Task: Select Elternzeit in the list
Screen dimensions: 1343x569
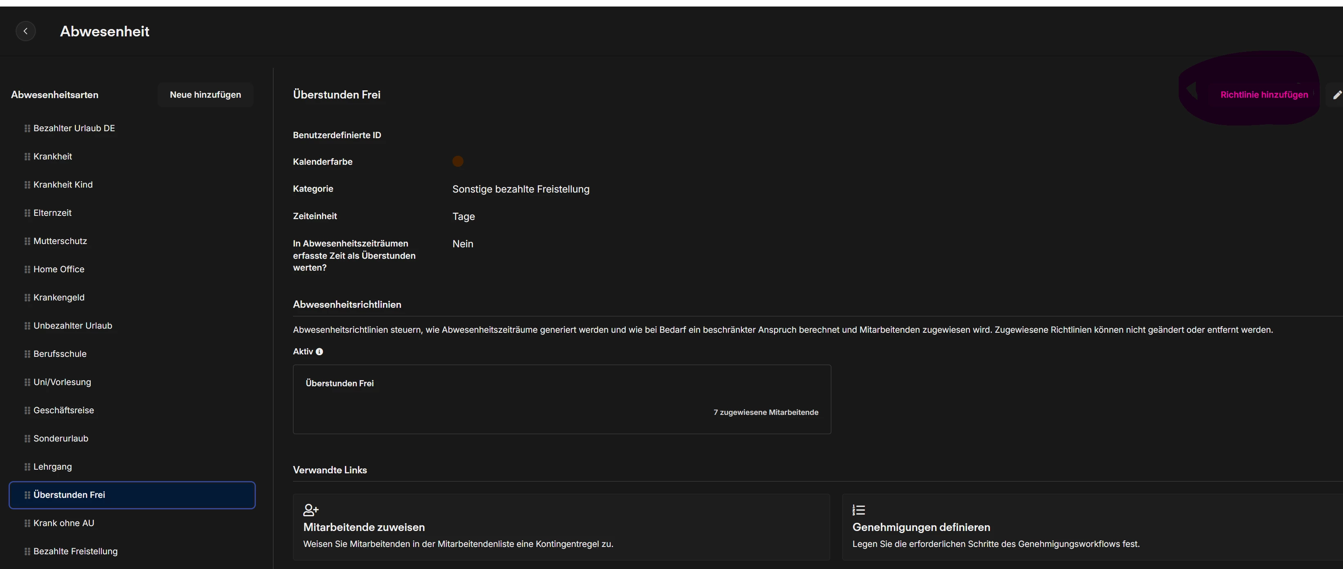Action: point(53,213)
